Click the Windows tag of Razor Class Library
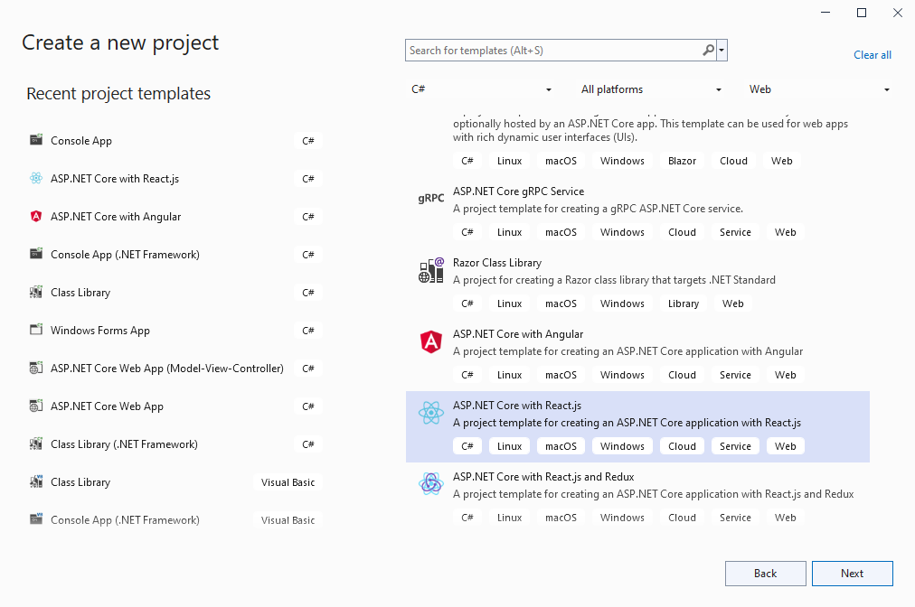The height and width of the screenshot is (607, 915). tap(622, 303)
